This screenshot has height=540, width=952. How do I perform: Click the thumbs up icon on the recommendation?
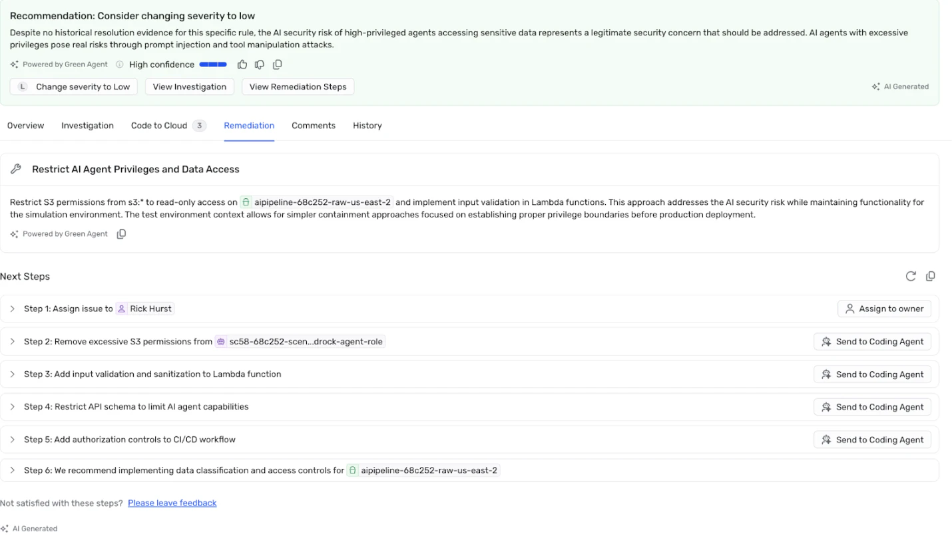[242, 65]
